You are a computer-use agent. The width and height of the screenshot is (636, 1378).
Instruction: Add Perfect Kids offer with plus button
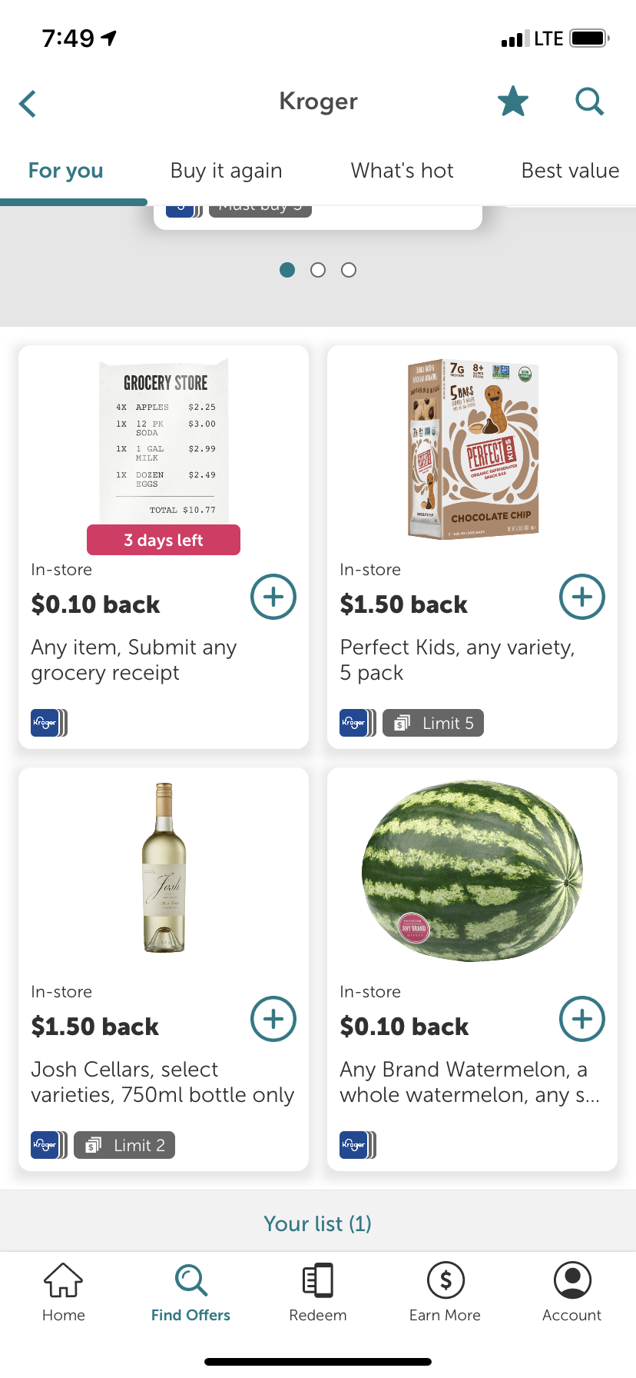tap(582, 597)
